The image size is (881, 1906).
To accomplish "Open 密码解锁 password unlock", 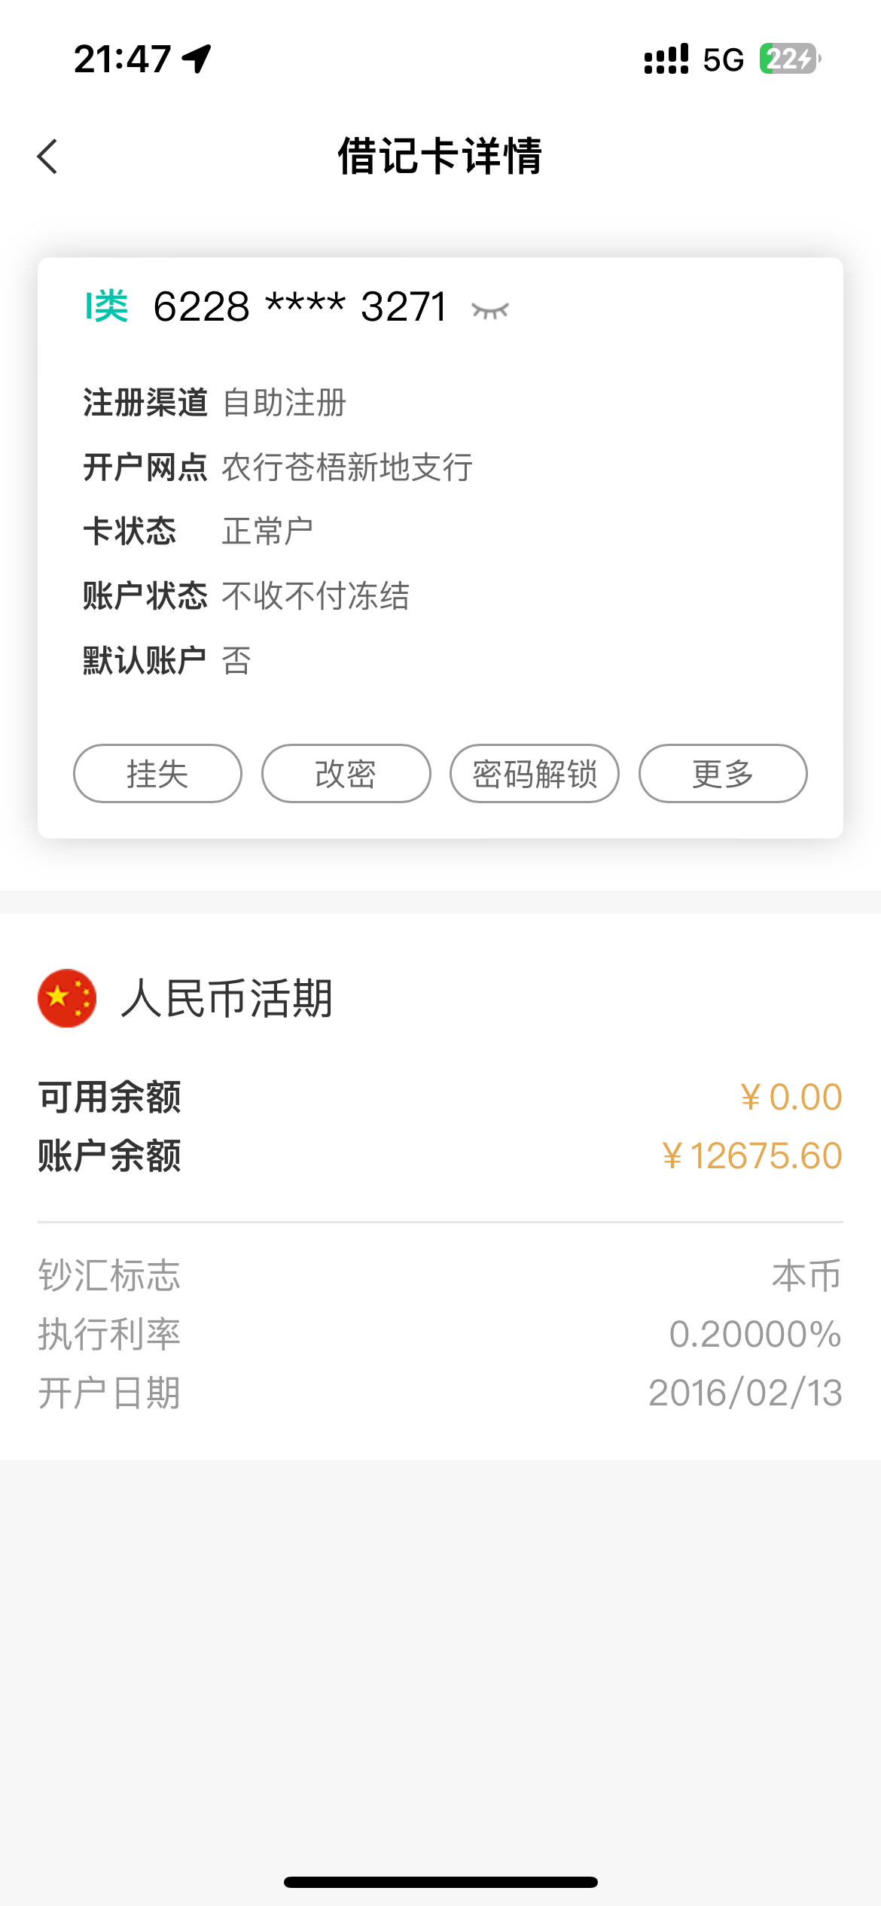I will [535, 774].
